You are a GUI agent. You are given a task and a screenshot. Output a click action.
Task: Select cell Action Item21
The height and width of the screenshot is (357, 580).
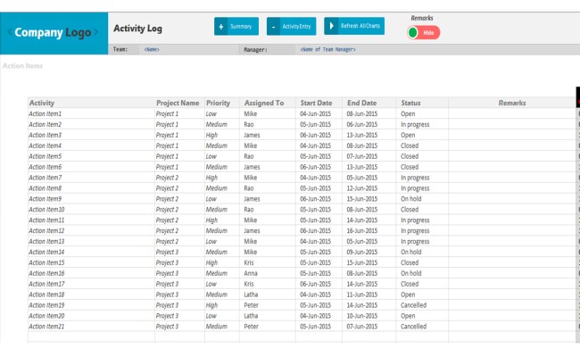(x=91, y=327)
